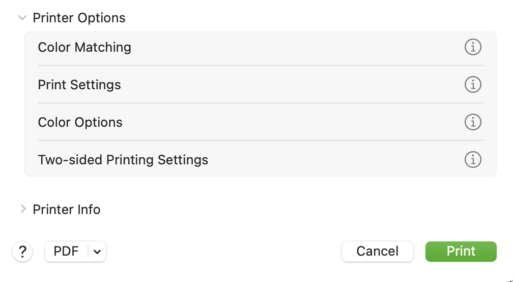Open the PDF dropdown arrow
Image resolution: width=513 pixels, height=282 pixels.
(97, 252)
